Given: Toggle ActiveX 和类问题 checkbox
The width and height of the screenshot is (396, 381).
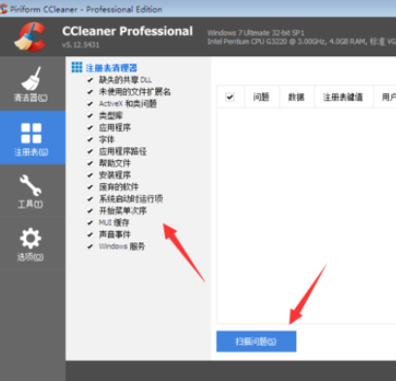Looking at the screenshot, I should (90, 104).
